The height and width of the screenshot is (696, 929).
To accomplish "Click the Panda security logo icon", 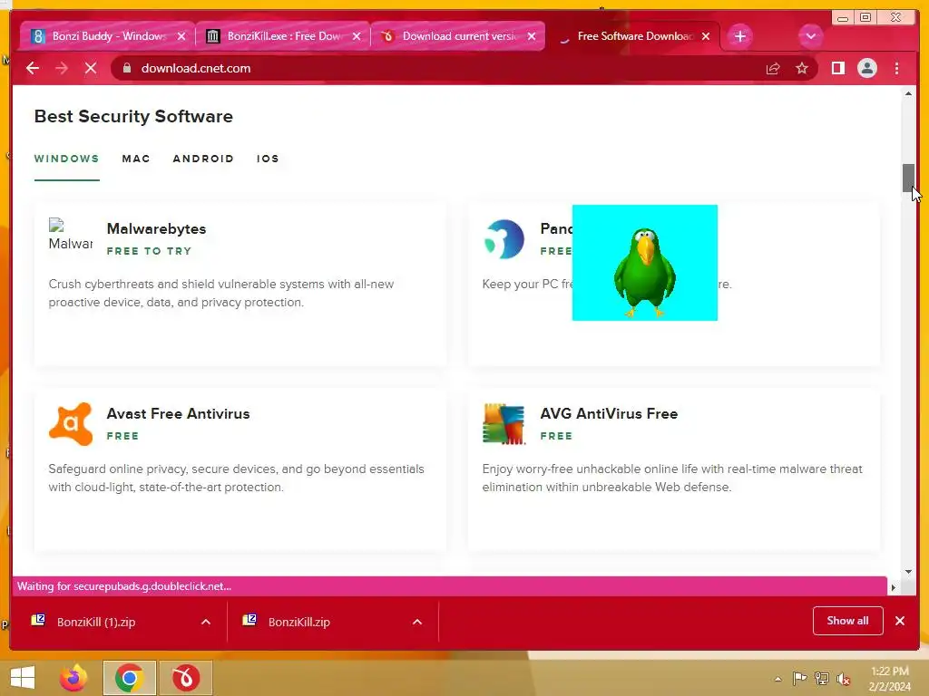I will click(x=504, y=239).
